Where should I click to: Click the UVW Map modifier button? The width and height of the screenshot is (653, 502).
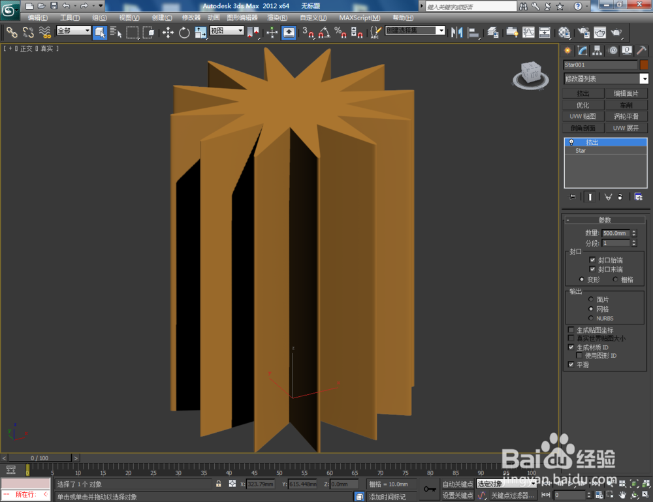point(583,117)
